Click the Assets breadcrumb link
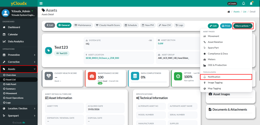The width and height of the screenshot is (260, 125). coord(236,12)
